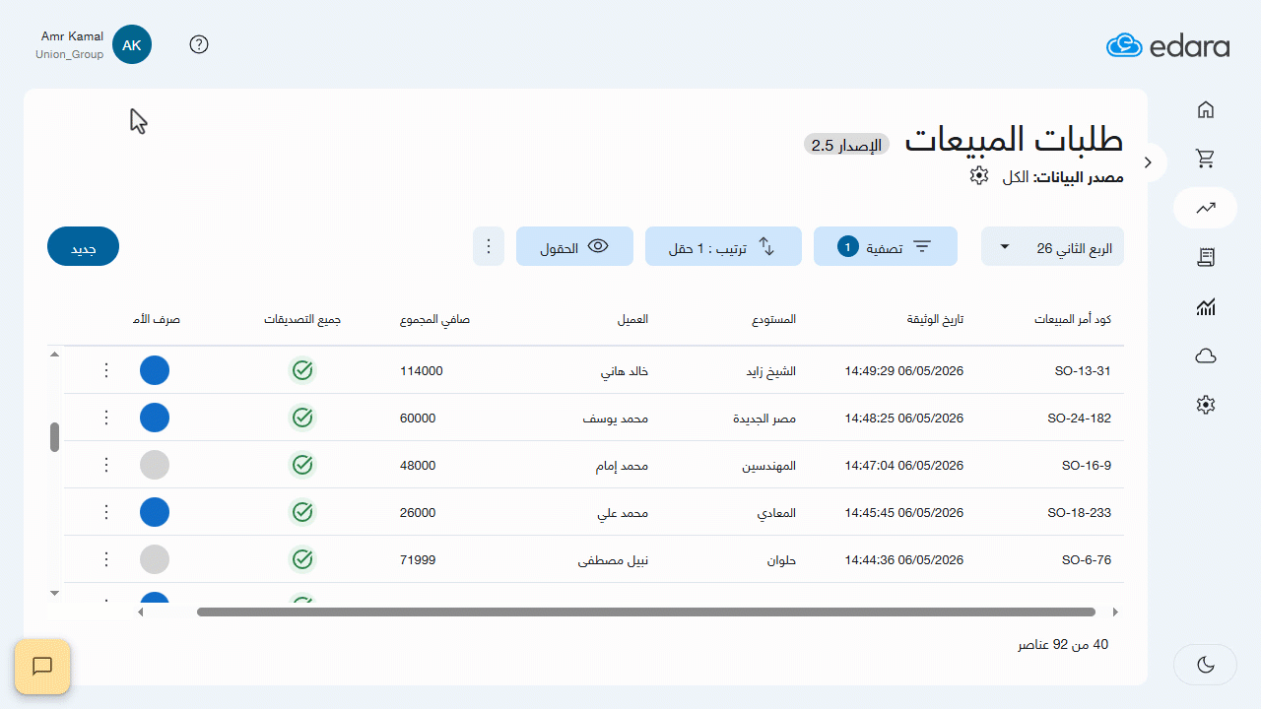Open the receipt ledger sidebar icon

coord(1205,257)
